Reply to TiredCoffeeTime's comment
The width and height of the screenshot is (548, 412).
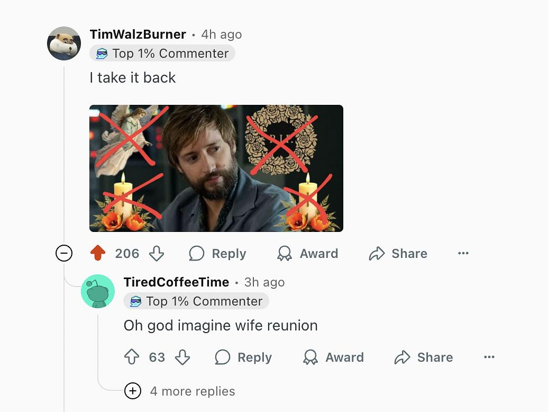coord(243,357)
